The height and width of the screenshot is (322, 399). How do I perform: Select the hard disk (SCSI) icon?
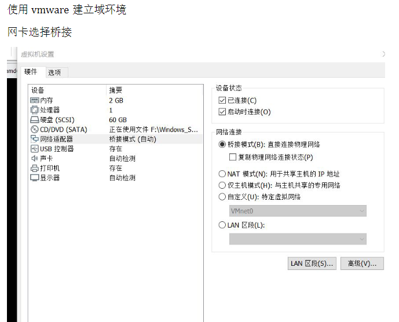pyautogui.click(x=35, y=120)
